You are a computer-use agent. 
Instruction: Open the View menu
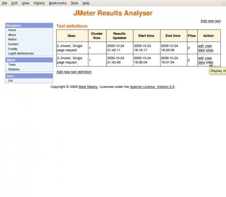click(26, 3)
